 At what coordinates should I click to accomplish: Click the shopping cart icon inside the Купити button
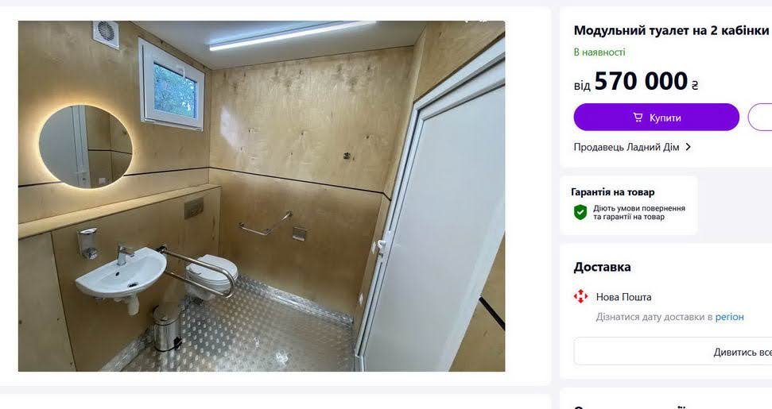pyautogui.click(x=638, y=118)
